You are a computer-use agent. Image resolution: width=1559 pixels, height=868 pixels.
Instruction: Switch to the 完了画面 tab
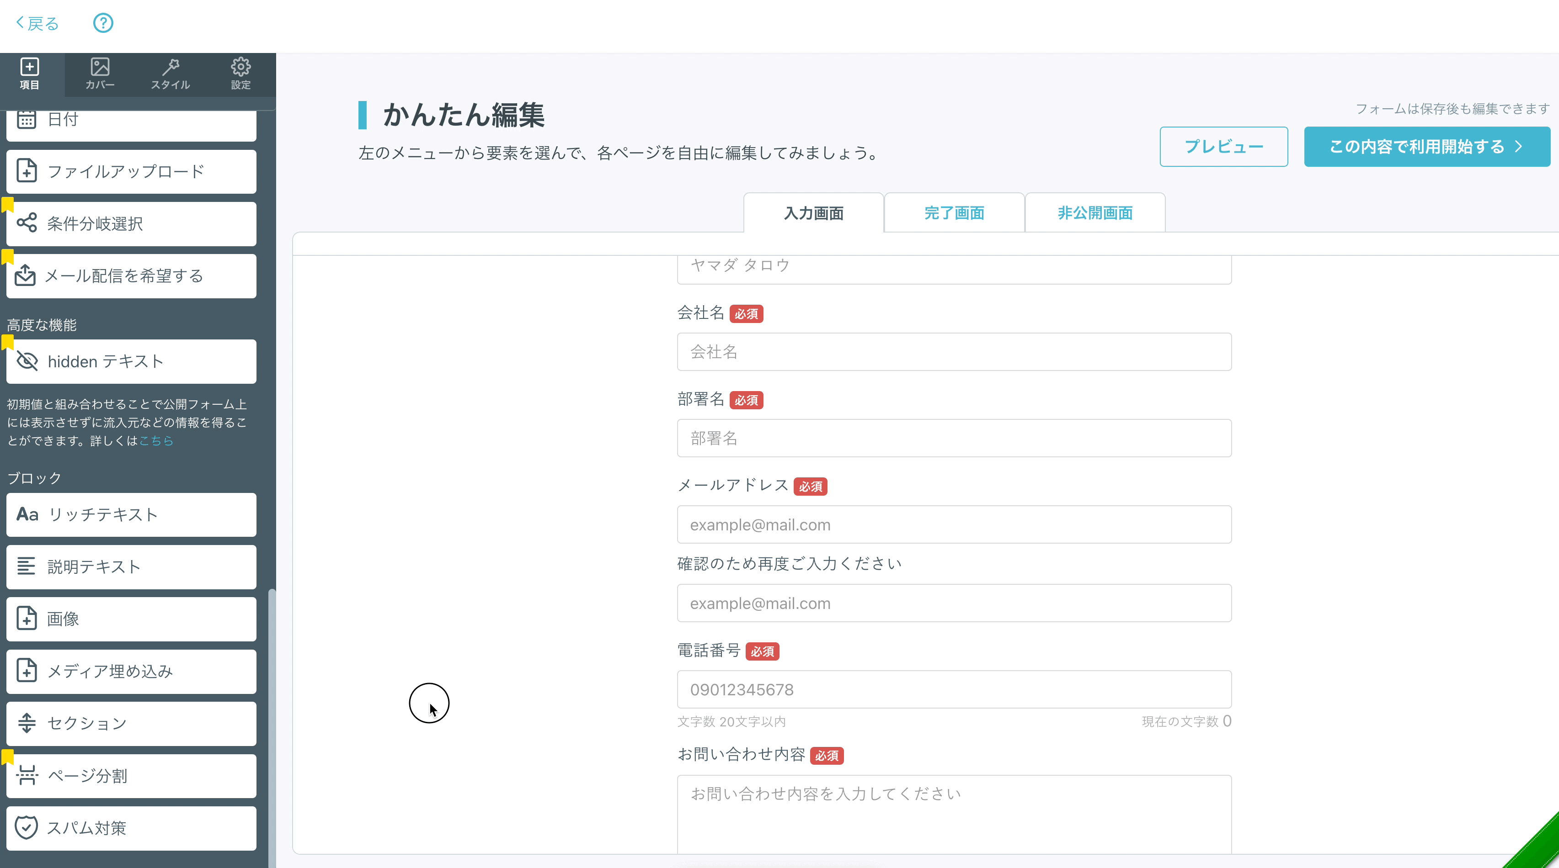954,213
